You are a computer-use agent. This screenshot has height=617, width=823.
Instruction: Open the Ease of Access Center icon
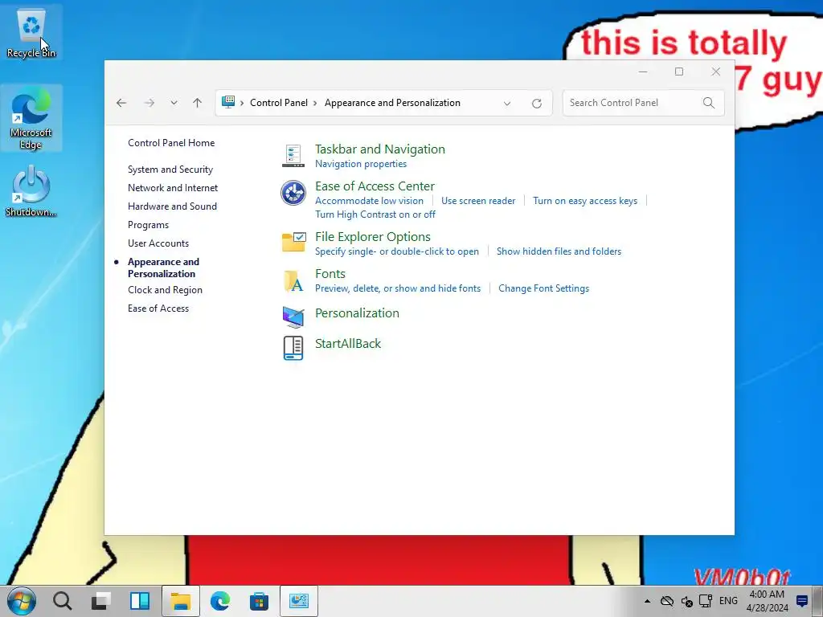coord(293,193)
